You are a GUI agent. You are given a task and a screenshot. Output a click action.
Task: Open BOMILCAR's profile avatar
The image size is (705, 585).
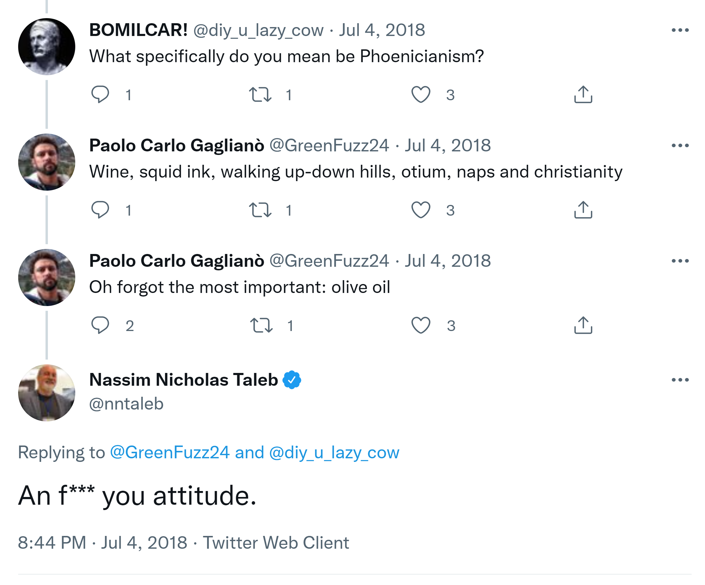pos(47,47)
